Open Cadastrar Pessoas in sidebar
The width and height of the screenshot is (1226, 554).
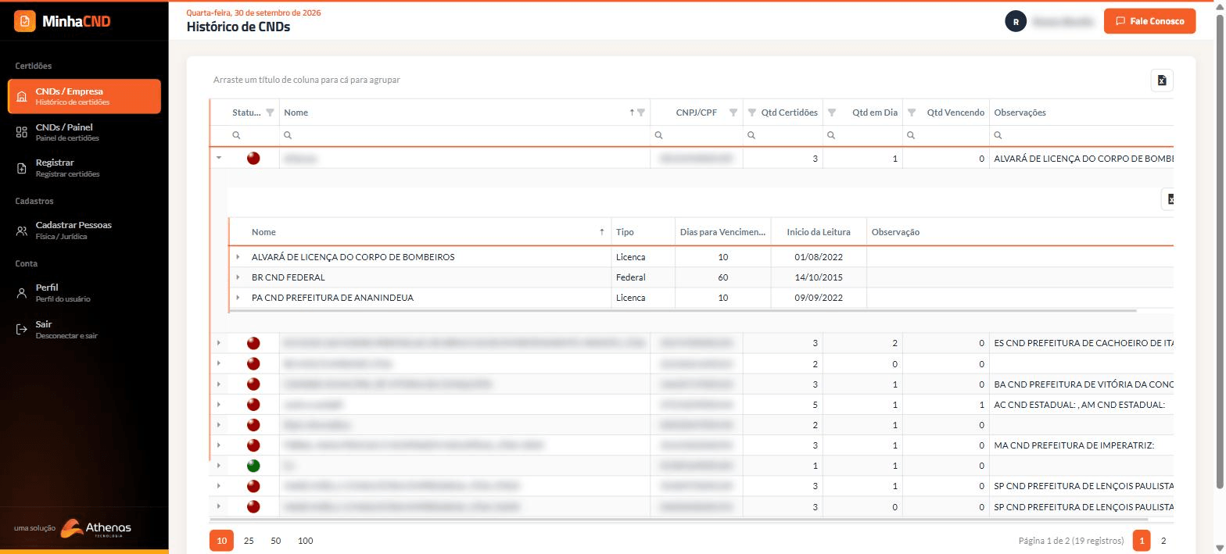point(84,230)
